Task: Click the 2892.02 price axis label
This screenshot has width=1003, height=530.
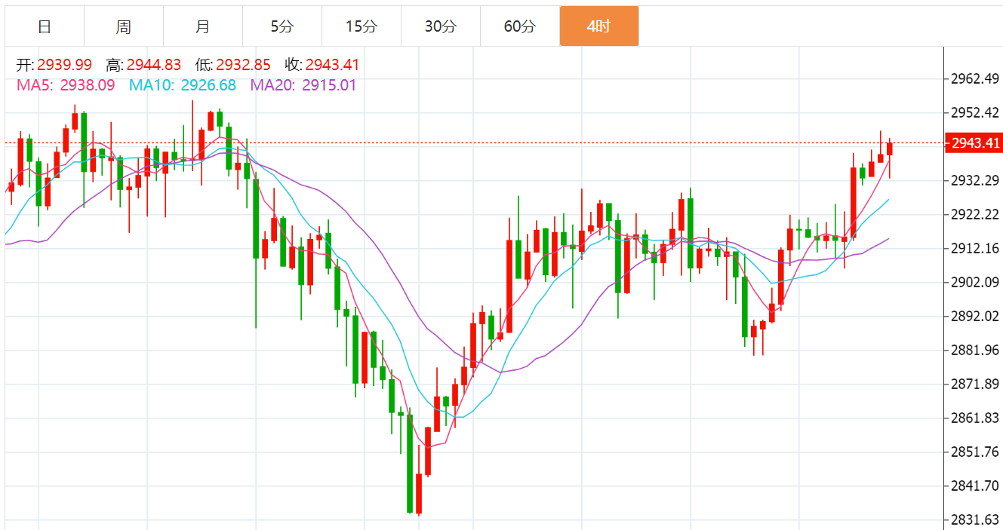Action: 975,317
